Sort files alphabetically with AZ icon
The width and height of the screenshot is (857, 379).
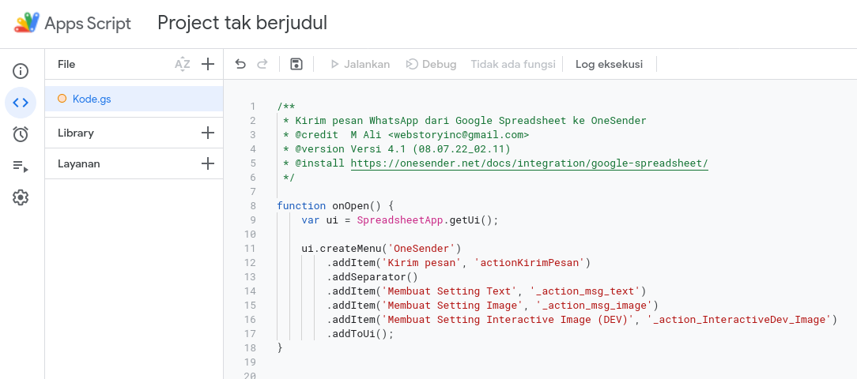pyautogui.click(x=182, y=65)
